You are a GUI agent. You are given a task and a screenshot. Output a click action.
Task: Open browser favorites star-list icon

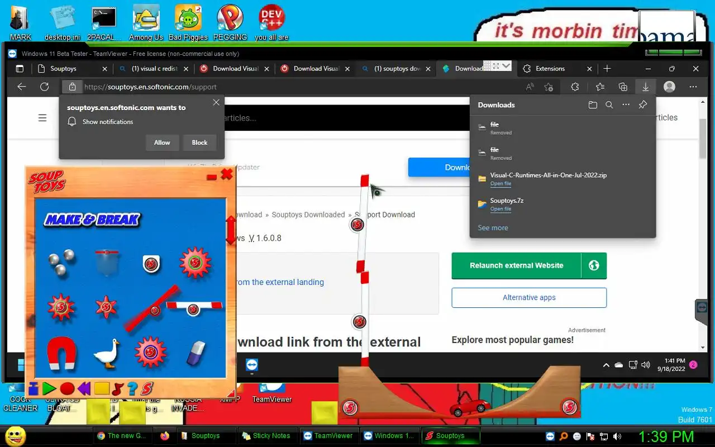pyautogui.click(x=600, y=87)
